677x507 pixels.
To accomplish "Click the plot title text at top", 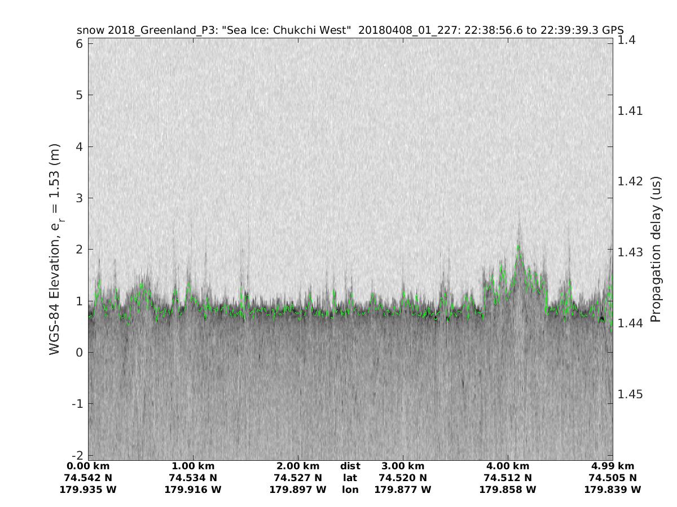I will pyautogui.click(x=350, y=30).
